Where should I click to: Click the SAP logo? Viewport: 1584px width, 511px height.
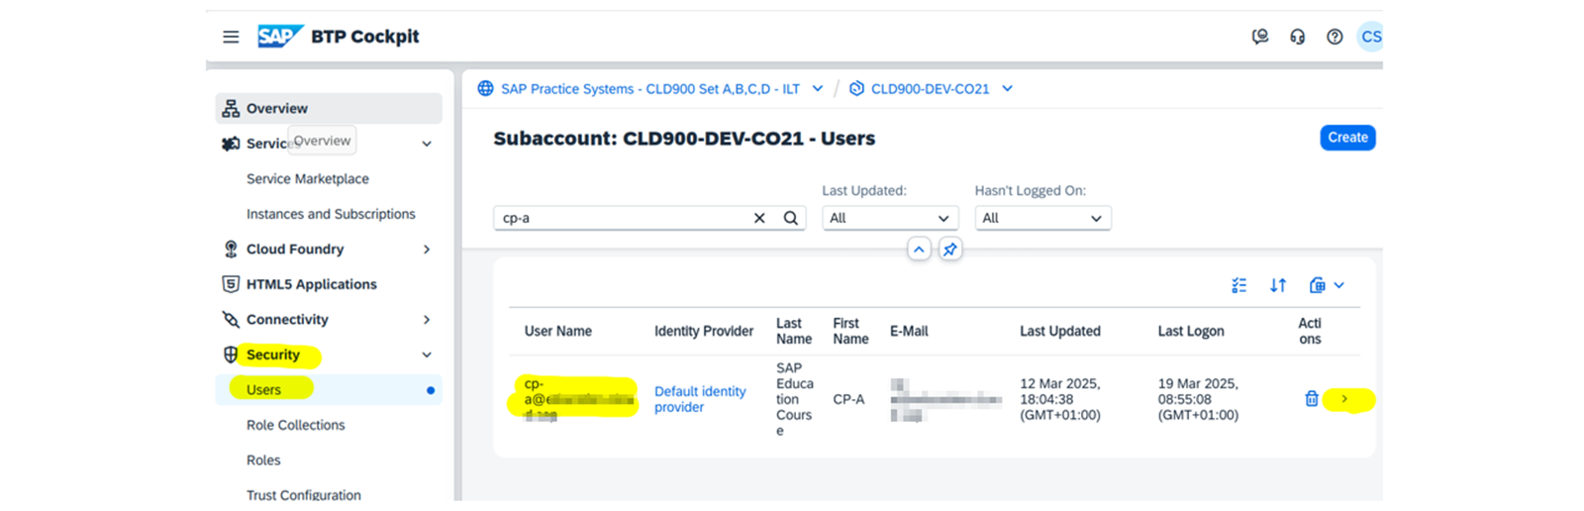click(280, 37)
